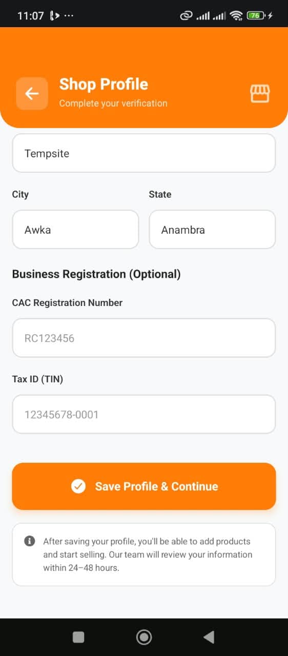Tap the Save Profile & Continue button
Screen dimensions: 288x656
pos(144,486)
